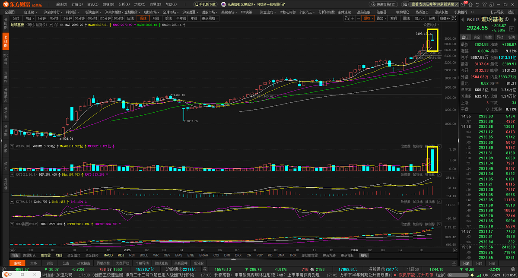Switch to 60分钟 period
The width and height of the screenshot is (518, 278).
tap(92, 19)
